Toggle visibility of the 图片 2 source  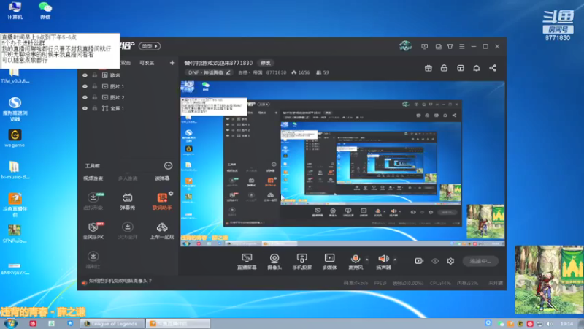[x=85, y=97]
